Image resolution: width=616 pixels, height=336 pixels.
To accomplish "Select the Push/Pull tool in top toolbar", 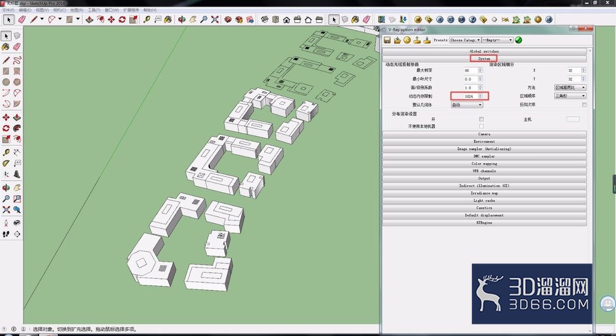I will pyautogui.click(x=89, y=19).
